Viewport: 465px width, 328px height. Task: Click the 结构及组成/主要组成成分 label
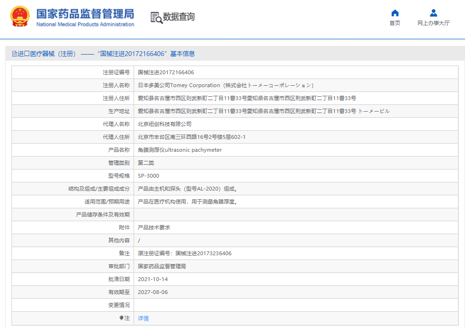(x=99, y=189)
